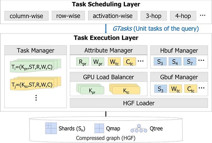212x143 pixels.
Task: Click the GTasks link label
Action: tap(121, 28)
